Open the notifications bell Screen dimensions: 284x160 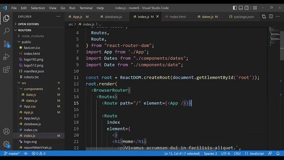point(278,153)
